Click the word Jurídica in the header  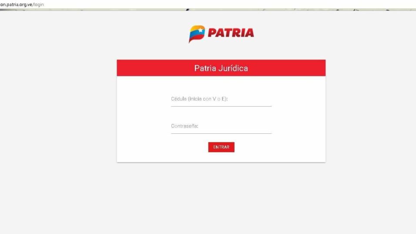(233, 68)
